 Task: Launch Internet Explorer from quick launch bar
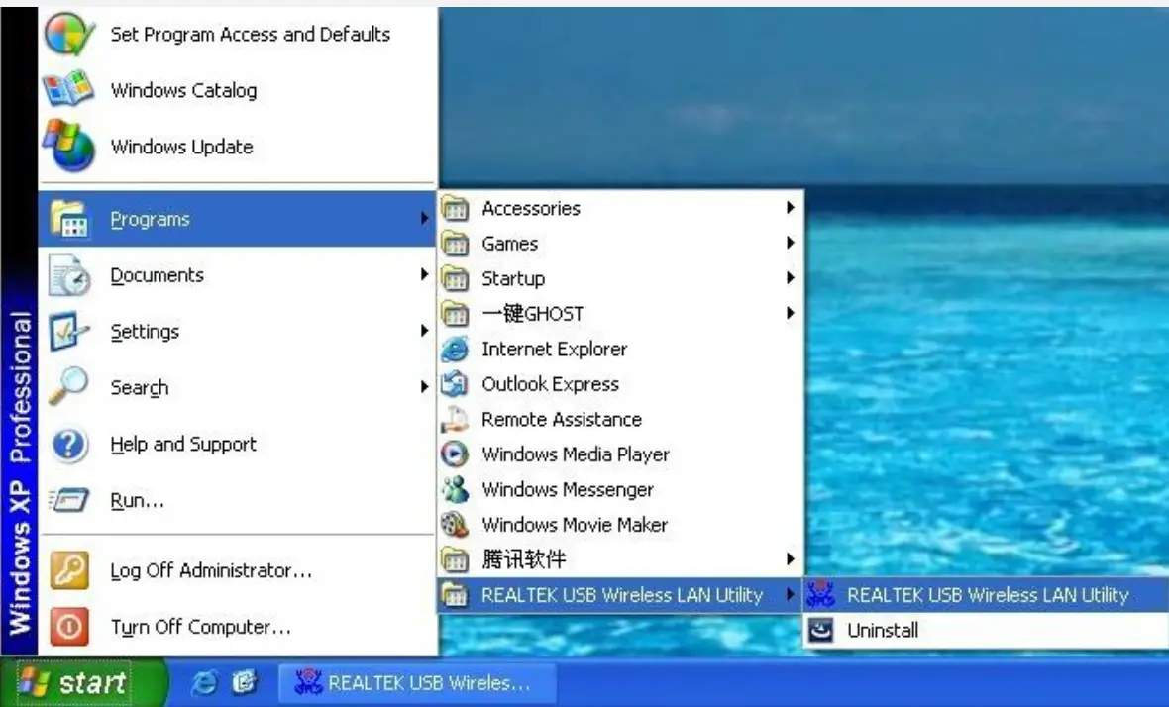(203, 682)
